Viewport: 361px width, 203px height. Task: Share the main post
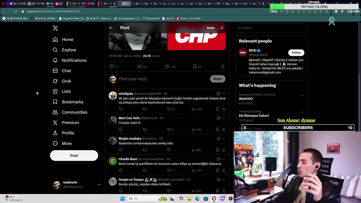[223, 67]
